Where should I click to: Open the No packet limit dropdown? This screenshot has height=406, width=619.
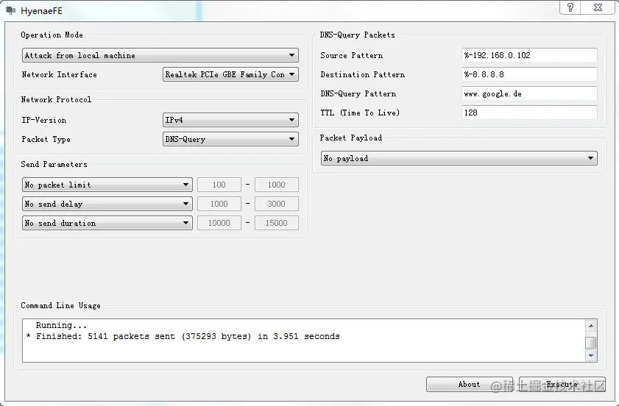107,185
